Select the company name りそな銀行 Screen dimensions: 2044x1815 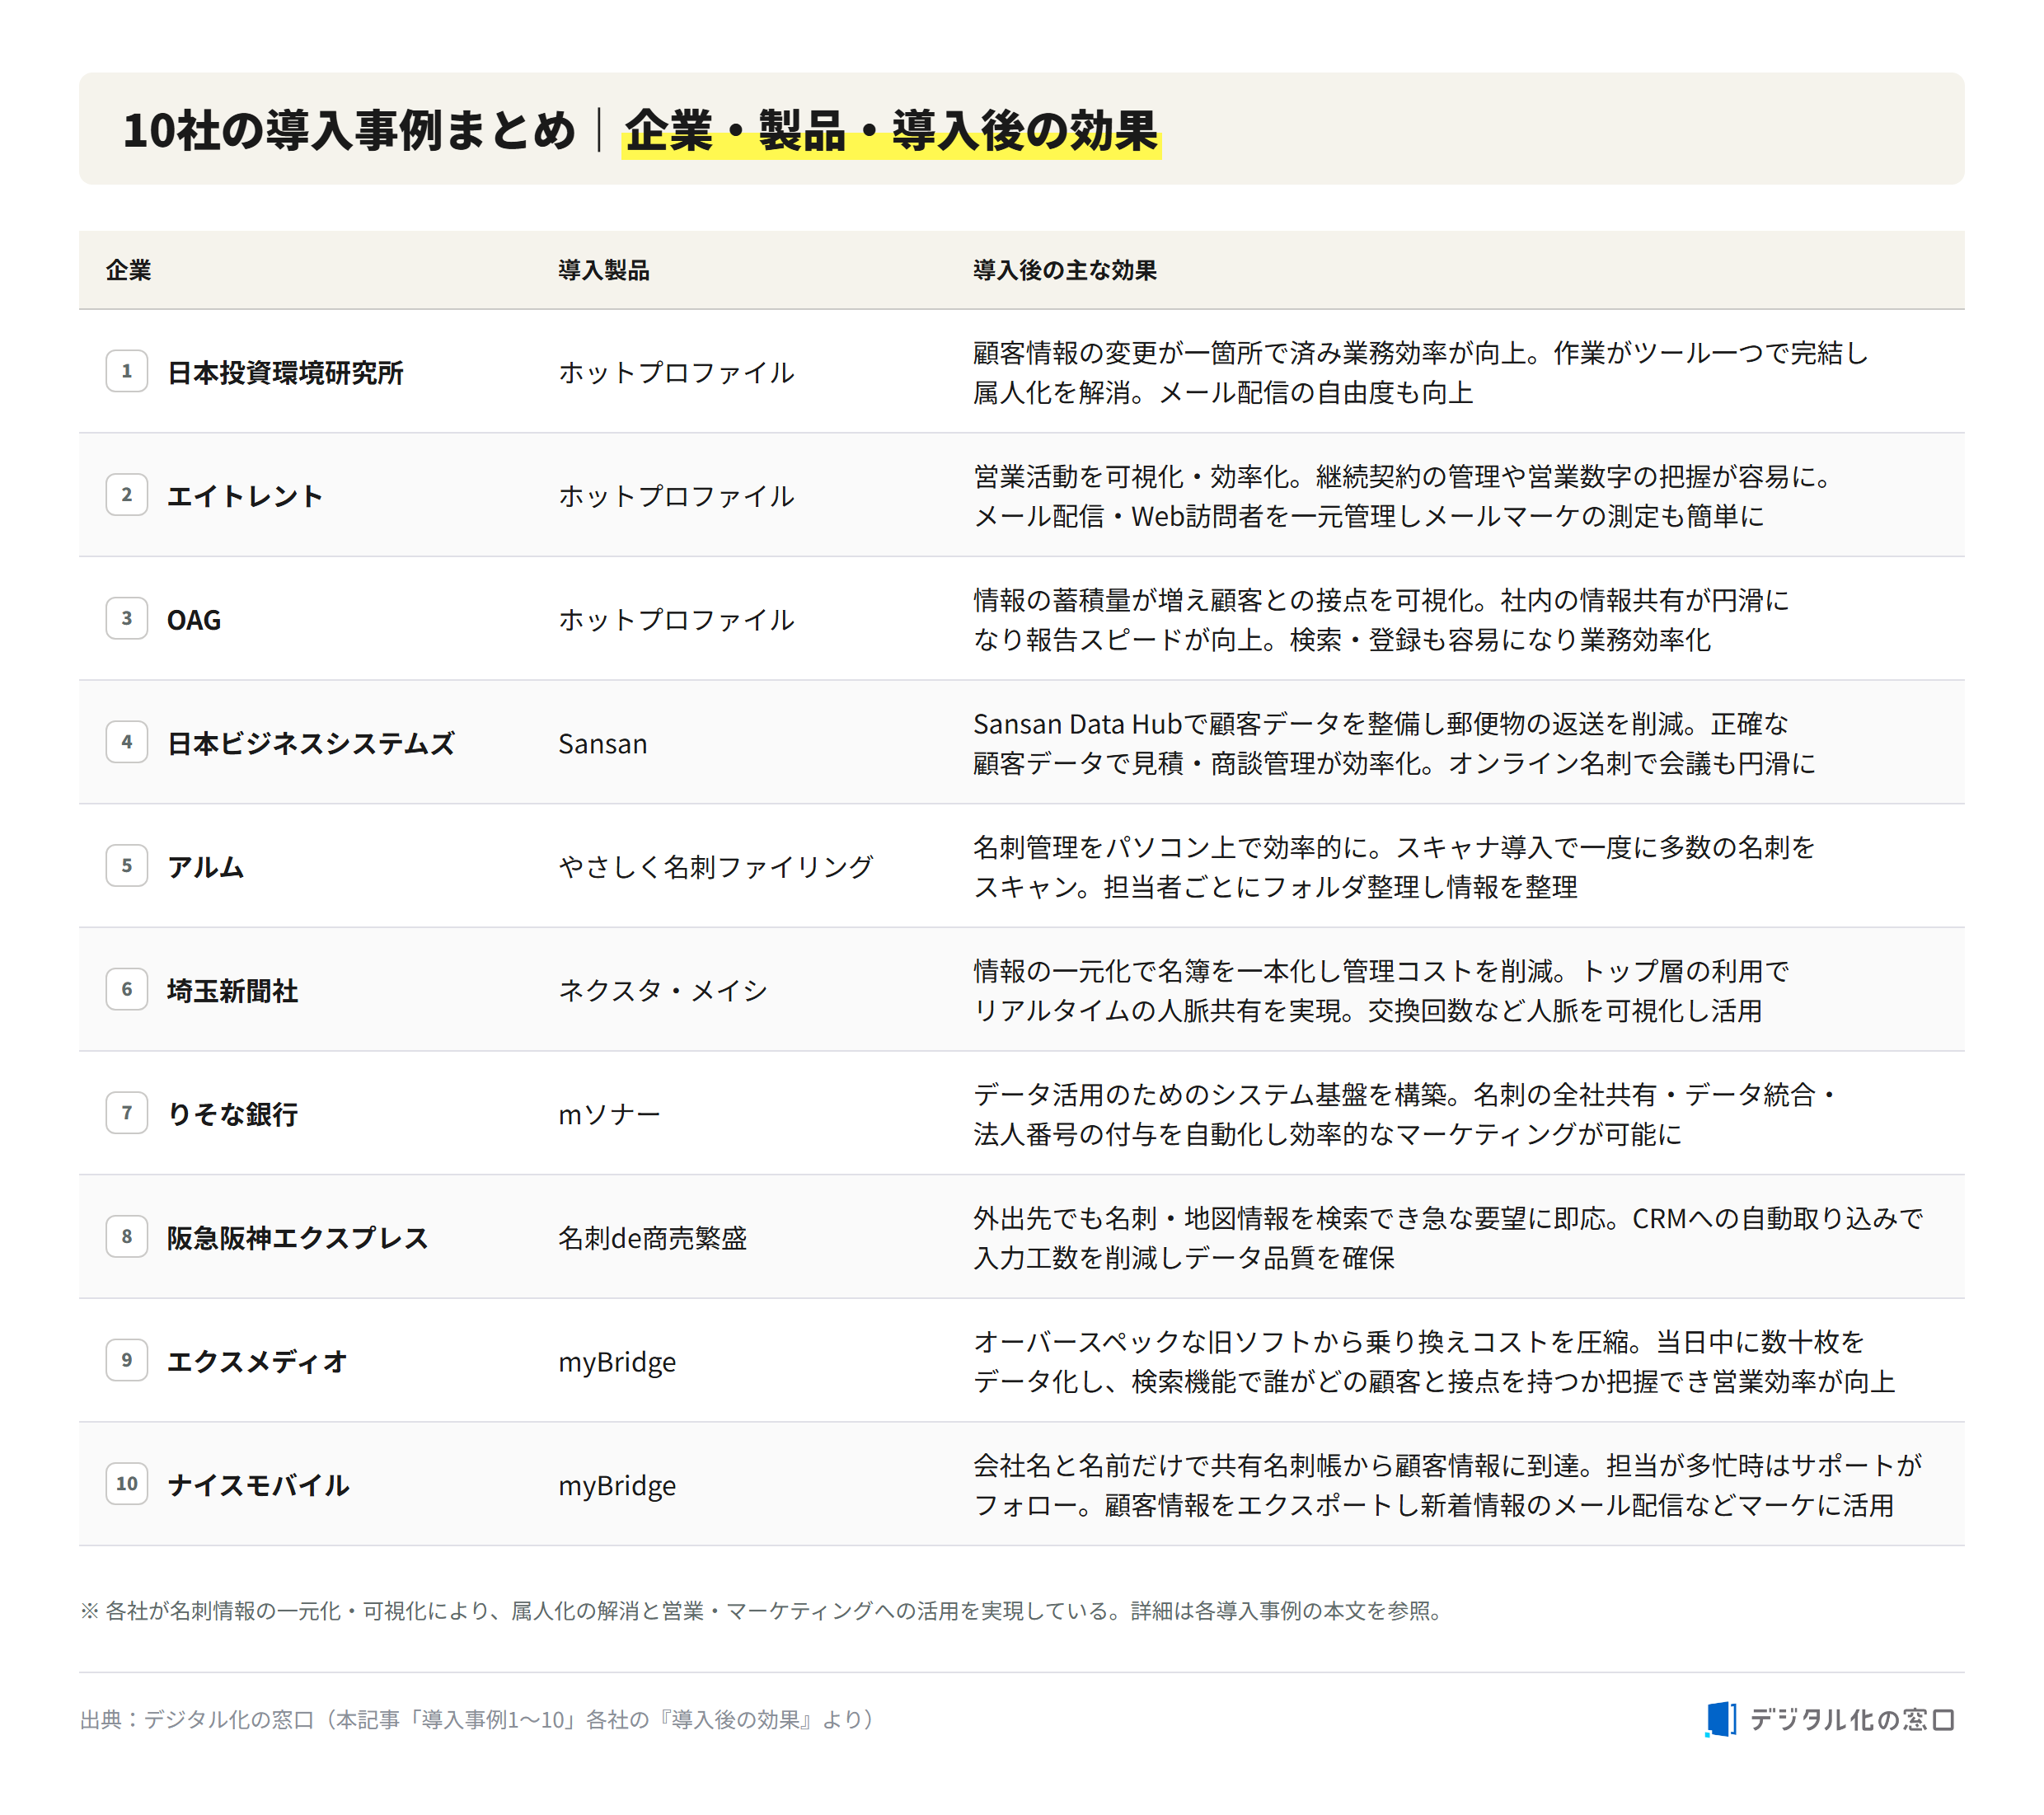232,1114
